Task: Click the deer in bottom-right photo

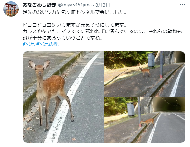Action: [x=147, y=122]
